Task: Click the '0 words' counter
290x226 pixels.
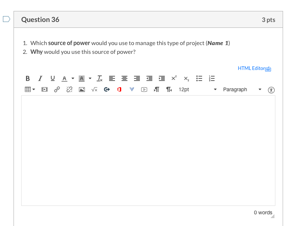Action: [x=263, y=212]
